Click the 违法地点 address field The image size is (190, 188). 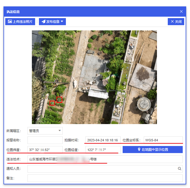[105, 159]
